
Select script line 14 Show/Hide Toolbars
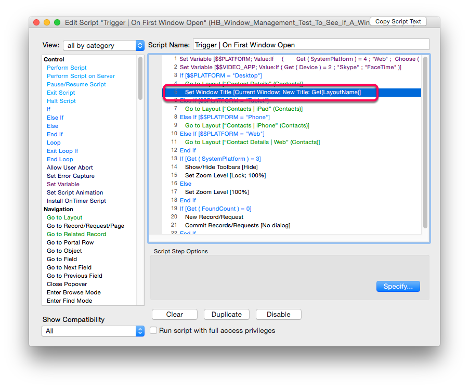(221, 167)
